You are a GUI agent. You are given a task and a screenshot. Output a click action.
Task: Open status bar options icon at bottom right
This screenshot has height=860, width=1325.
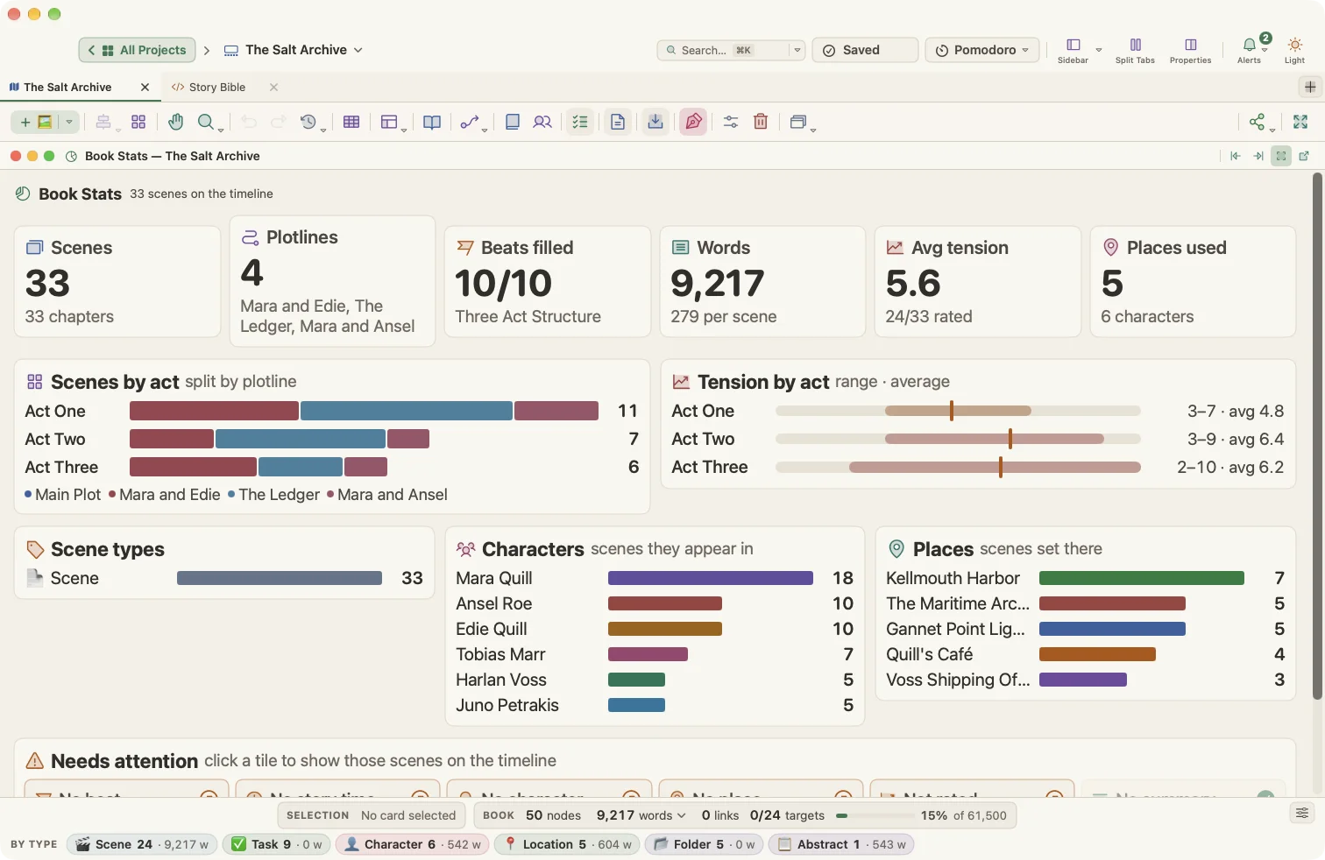click(x=1302, y=814)
